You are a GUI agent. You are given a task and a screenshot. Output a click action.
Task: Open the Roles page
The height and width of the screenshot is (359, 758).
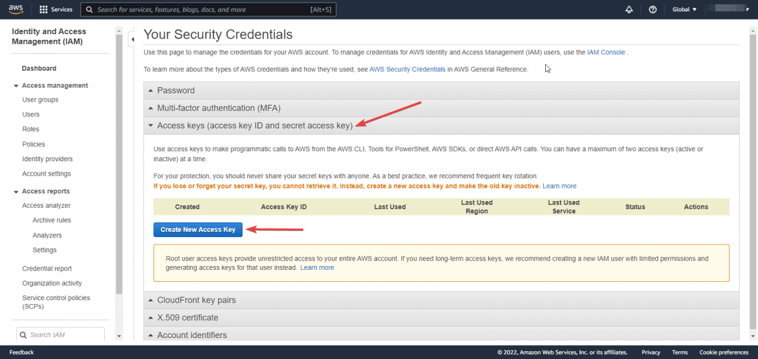(30, 129)
